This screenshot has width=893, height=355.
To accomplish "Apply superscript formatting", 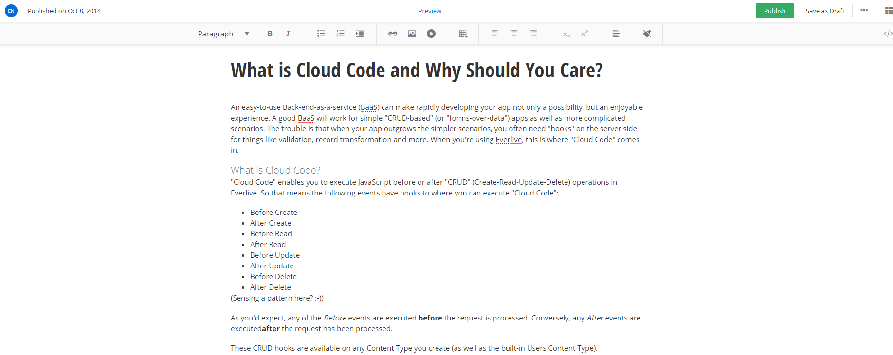I will click(584, 34).
